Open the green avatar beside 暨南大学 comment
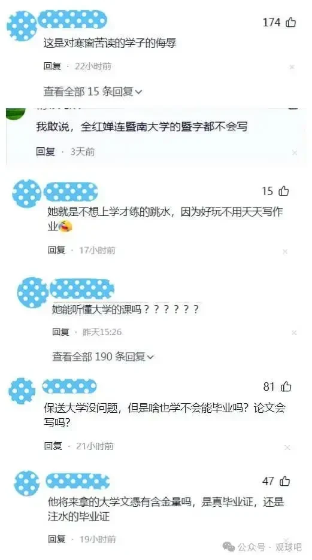 16,114
